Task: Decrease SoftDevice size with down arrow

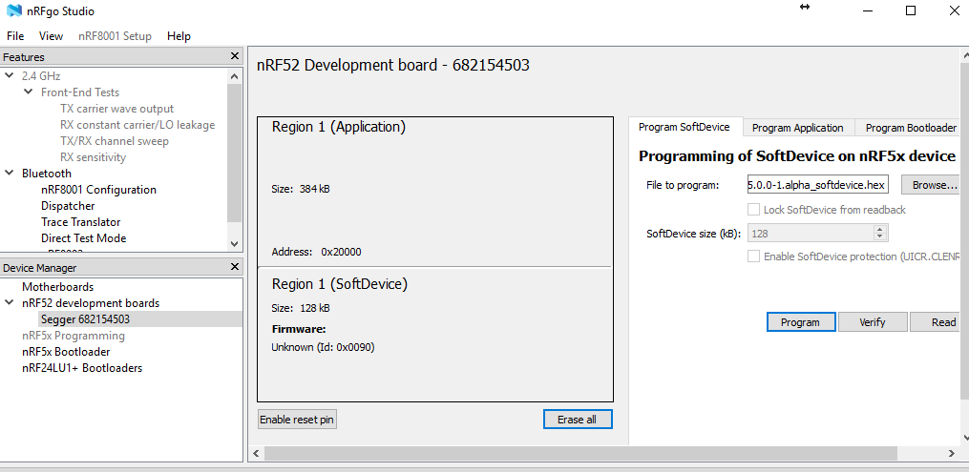Action: [x=880, y=236]
